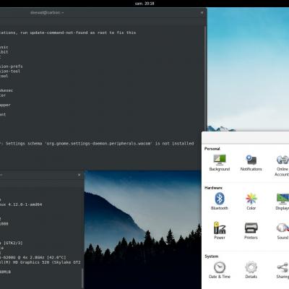Screen dimensions: 289x289
Task: Close the upper terminal window
Action: tap(202, 12)
